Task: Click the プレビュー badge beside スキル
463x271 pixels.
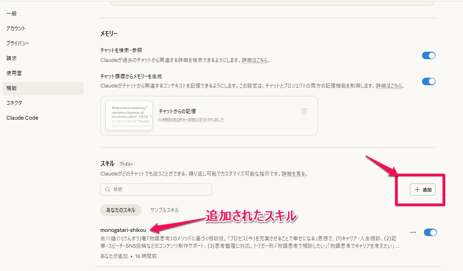Action: pos(126,164)
